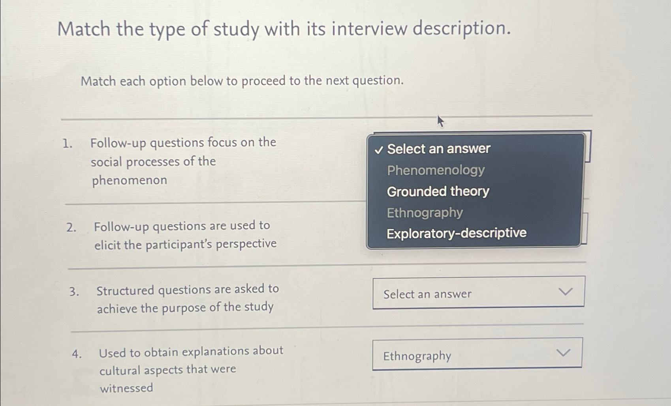The width and height of the screenshot is (671, 406).
Task: Click the checked "Select an answer" option
Action: [438, 149]
